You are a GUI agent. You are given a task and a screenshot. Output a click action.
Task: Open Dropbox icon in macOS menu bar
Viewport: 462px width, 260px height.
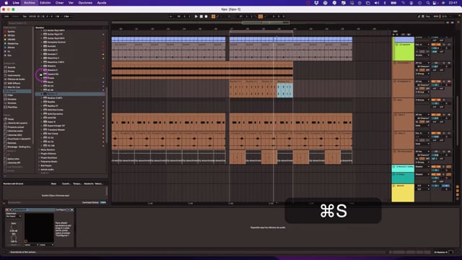[316, 3]
